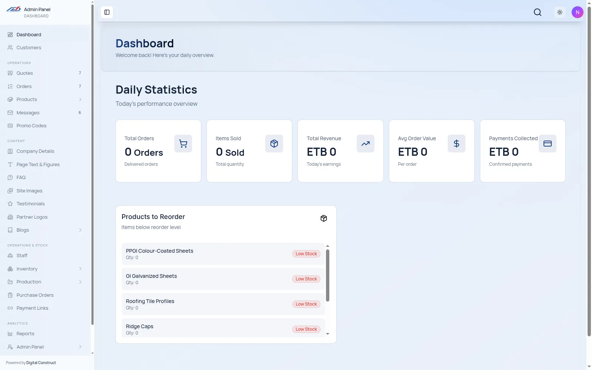This screenshot has height=370, width=592.
Task: Click the Staff icon in sidebar
Action: click(10, 256)
